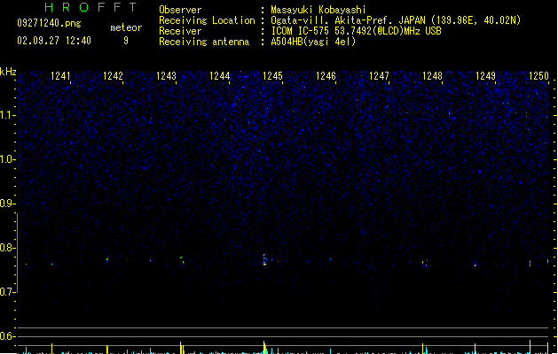Viewport: 558px width, 354px height.
Task: Click the Observer field label
Action: coord(180,10)
